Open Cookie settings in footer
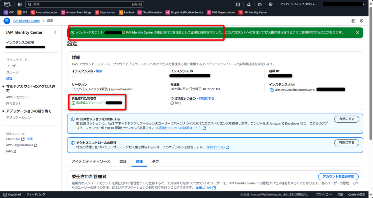The height and width of the screenshot is (198, 373). [x=357, y=195]
